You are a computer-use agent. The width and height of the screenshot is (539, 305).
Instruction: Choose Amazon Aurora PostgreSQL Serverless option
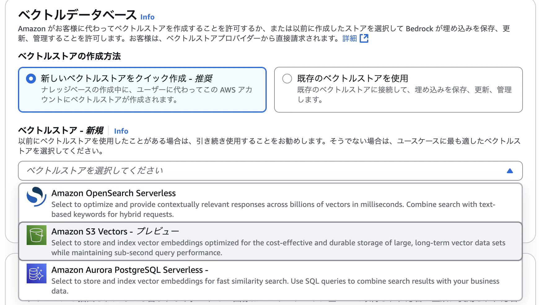tap(270, 280)
